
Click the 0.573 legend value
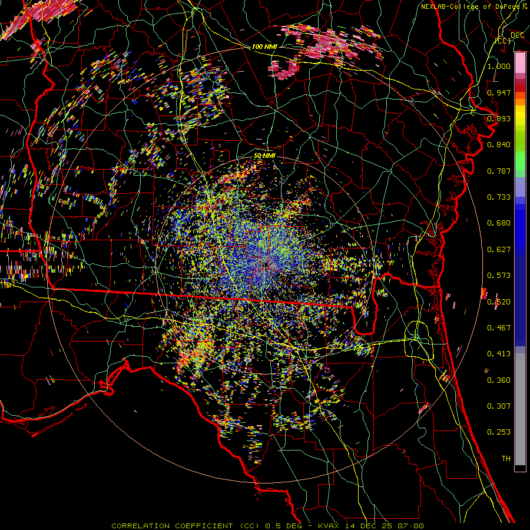pos(499,276)
